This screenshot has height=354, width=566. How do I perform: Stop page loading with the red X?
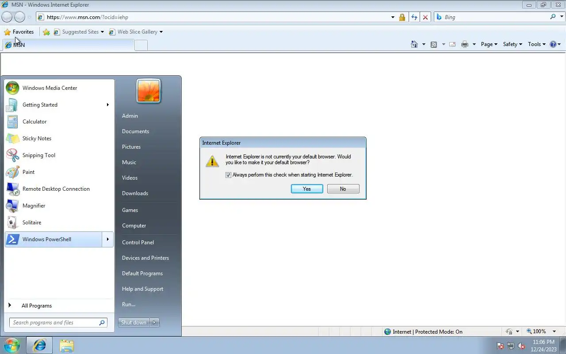pyautogui.click(x=425, y=17)
